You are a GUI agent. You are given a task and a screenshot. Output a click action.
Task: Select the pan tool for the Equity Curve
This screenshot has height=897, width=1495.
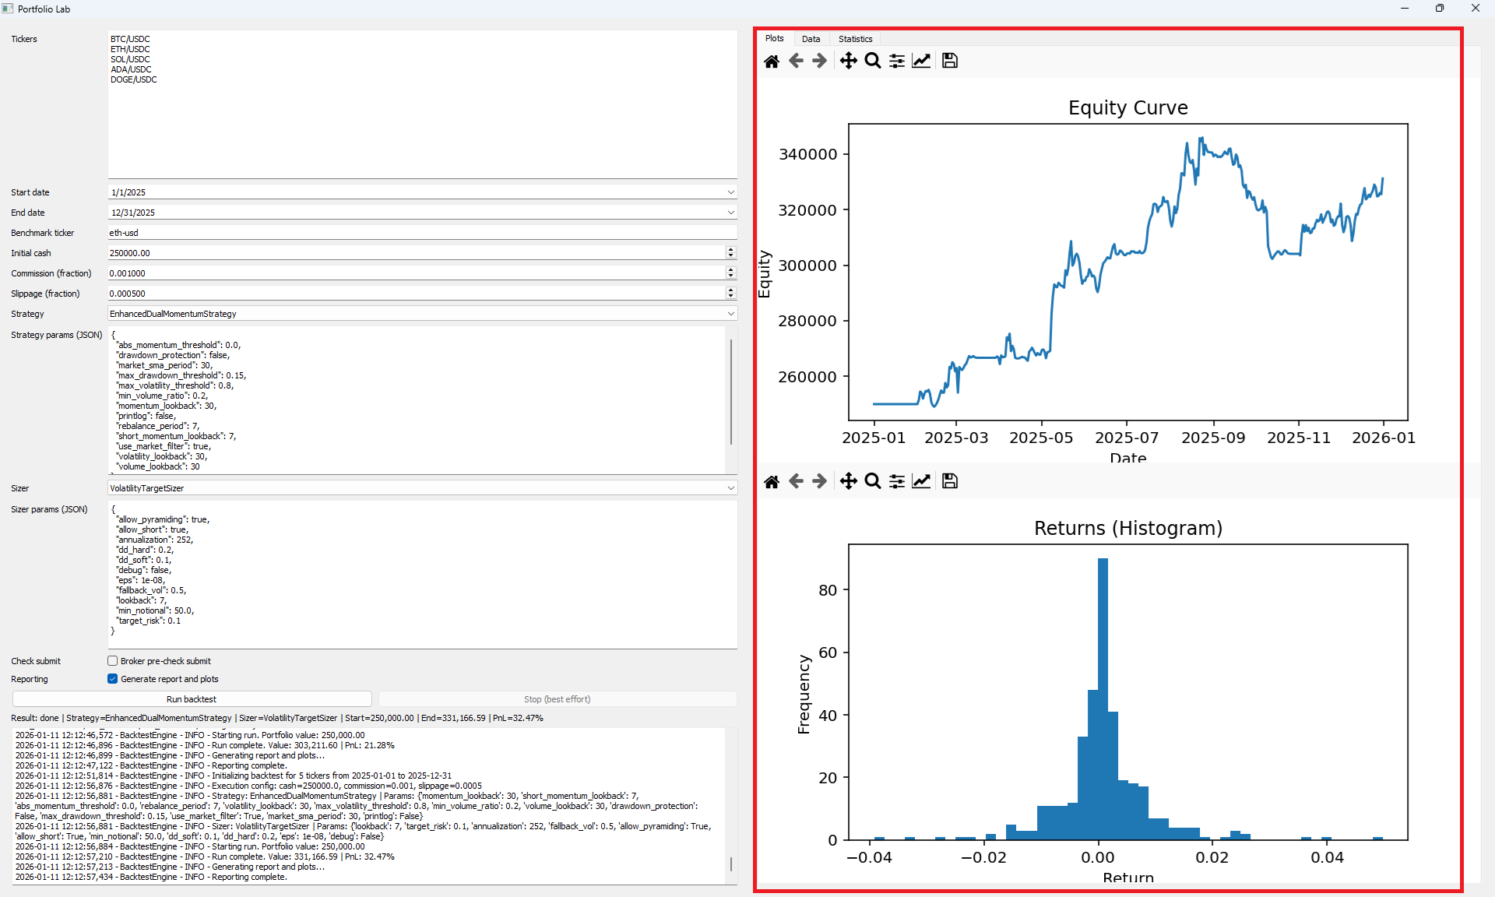[848, 60]
